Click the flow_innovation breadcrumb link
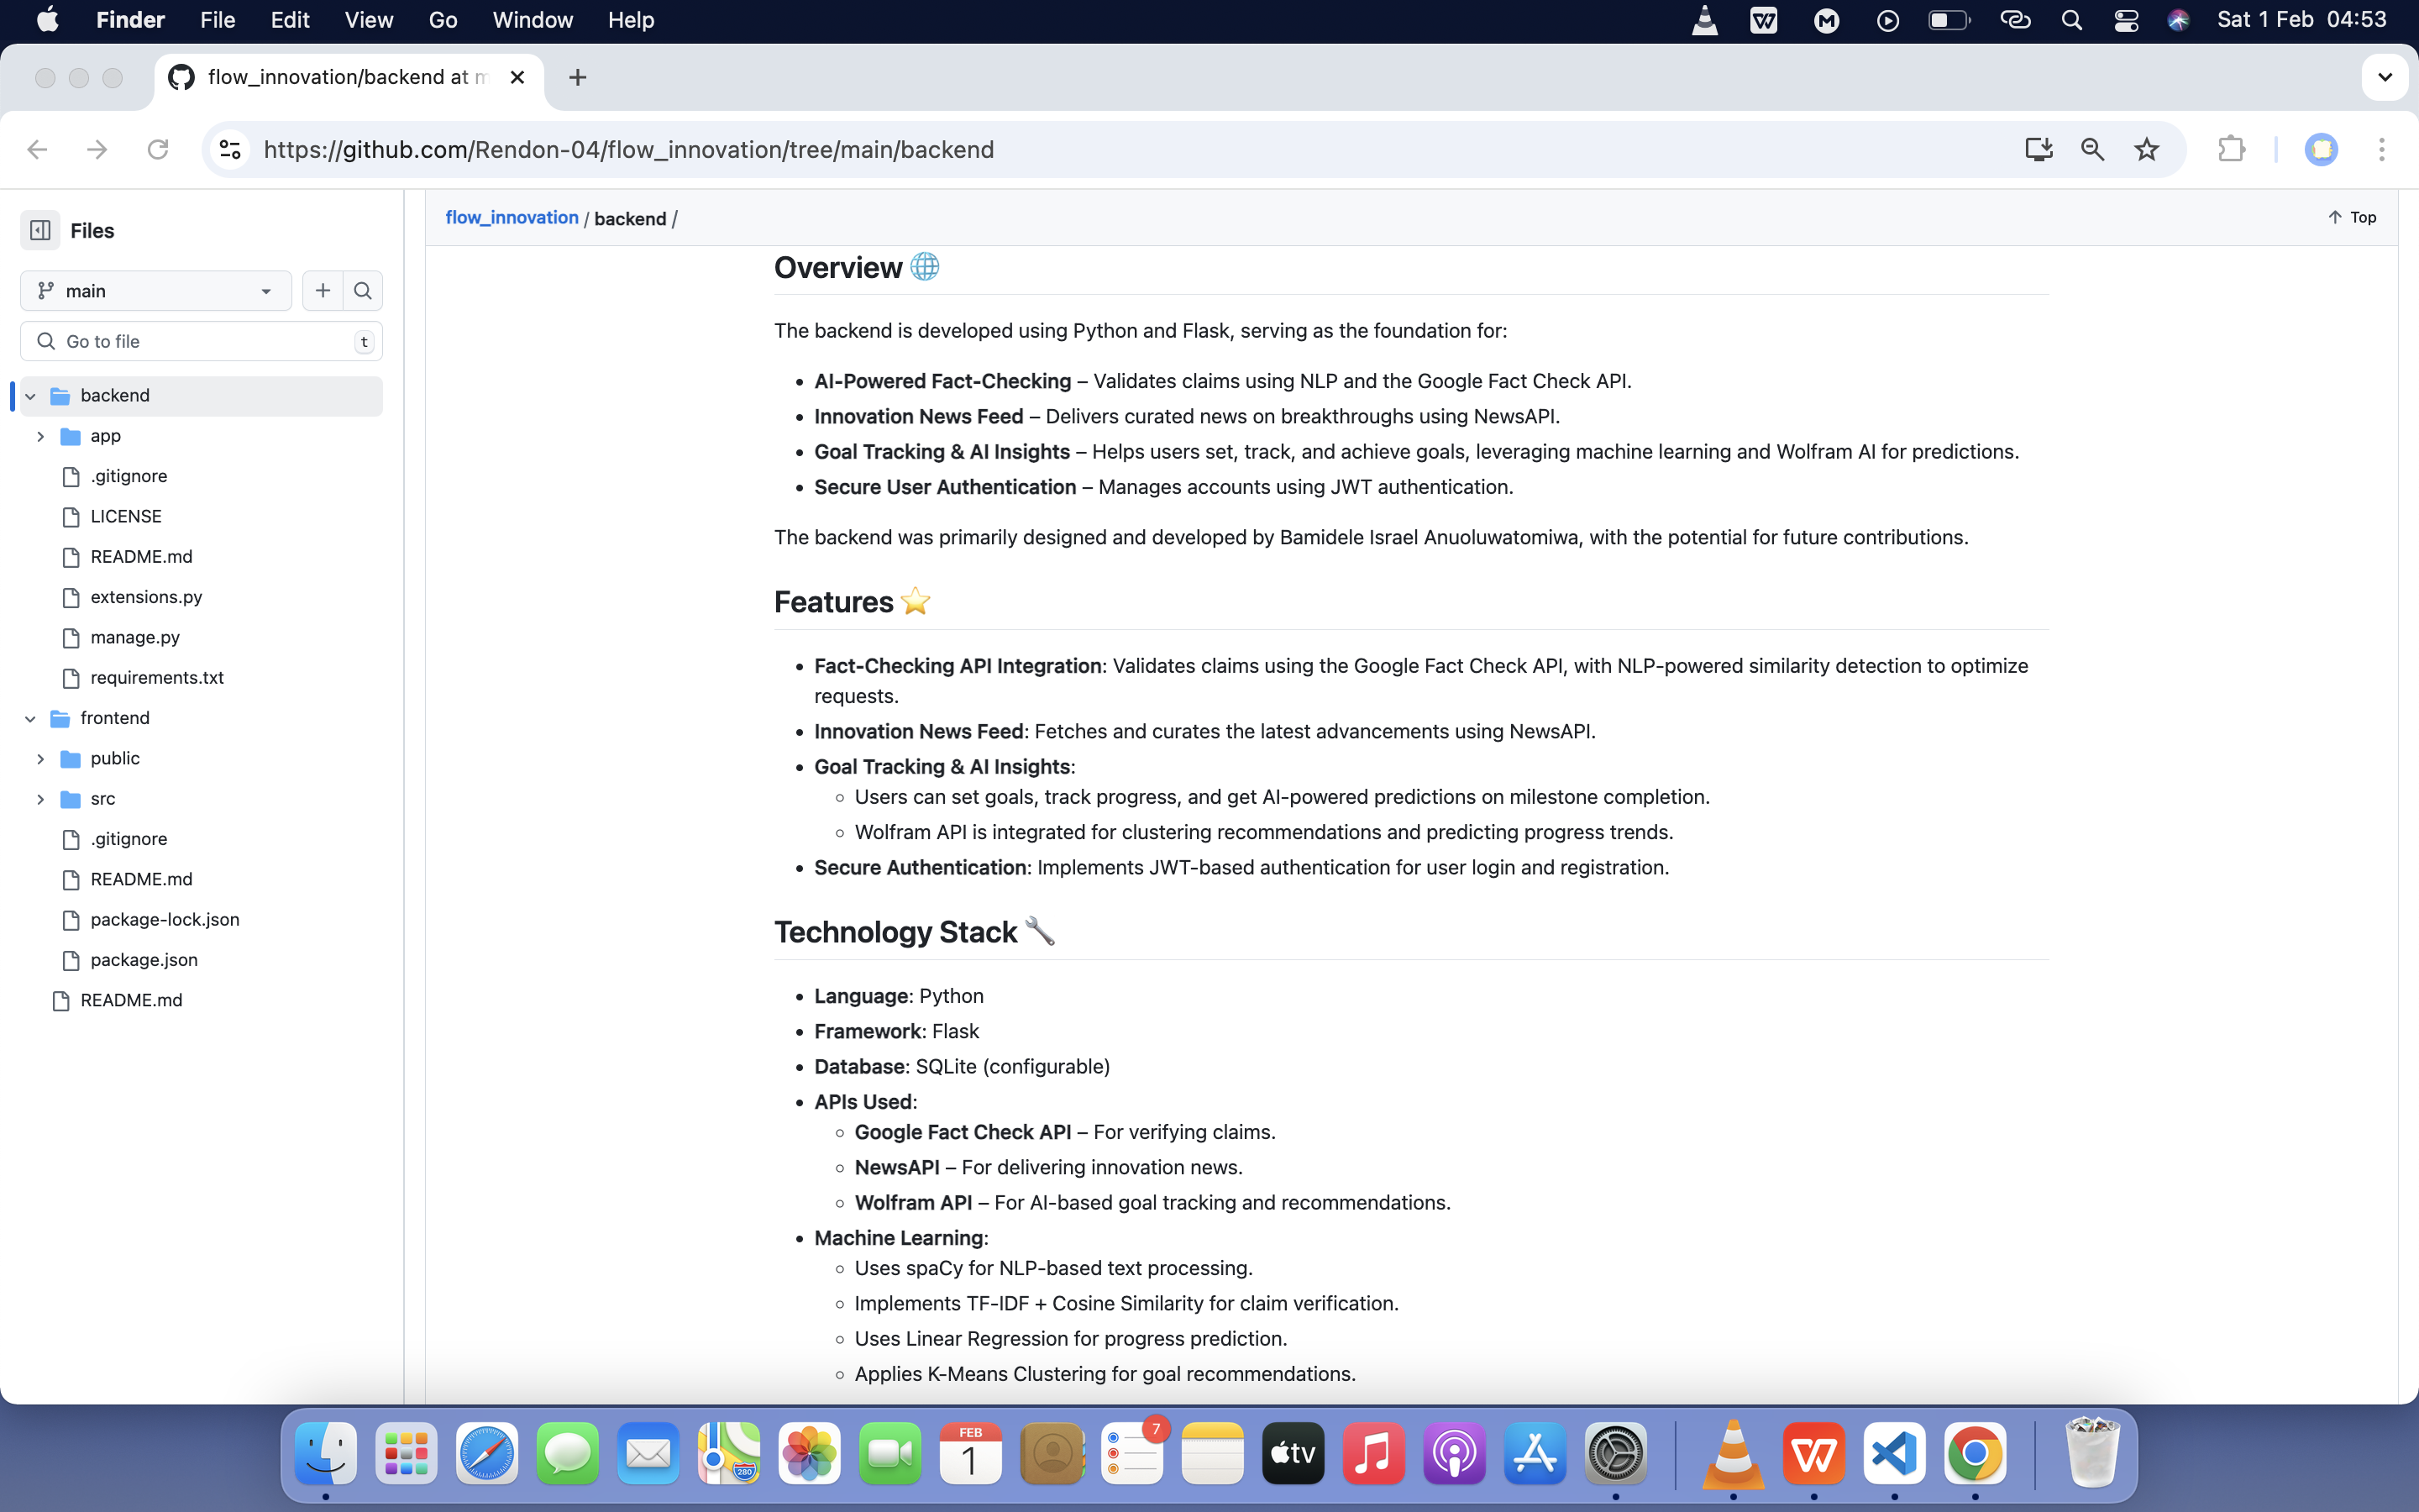The height and width of the screenshot is (1512, 2419). pos(512,218)
